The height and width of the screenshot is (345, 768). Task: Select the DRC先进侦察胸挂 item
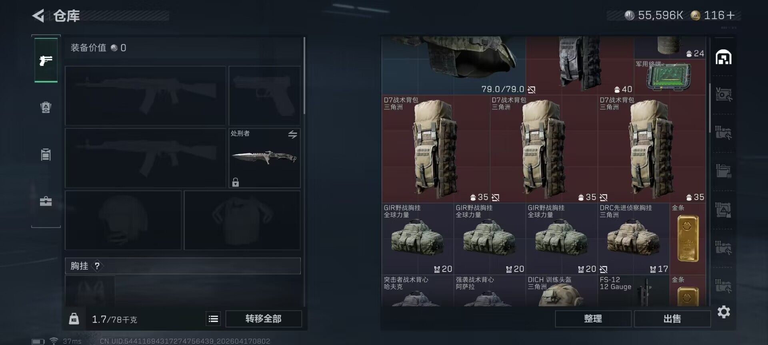point(634,239)
